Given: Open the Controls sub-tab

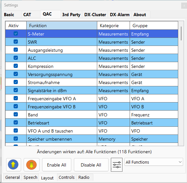Looking at the screenshot, I should point(66,178).
